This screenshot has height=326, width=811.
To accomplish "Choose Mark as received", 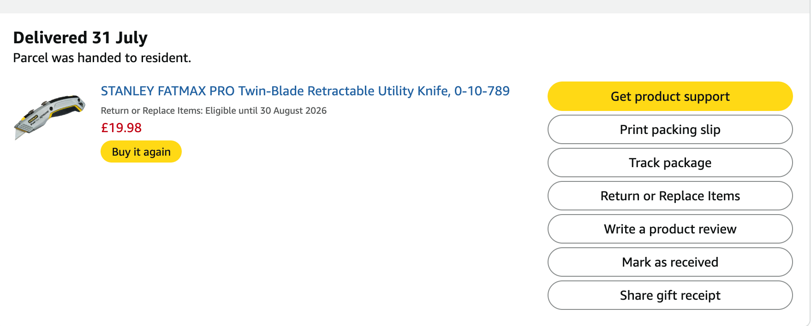I will (x=670, y=262).
